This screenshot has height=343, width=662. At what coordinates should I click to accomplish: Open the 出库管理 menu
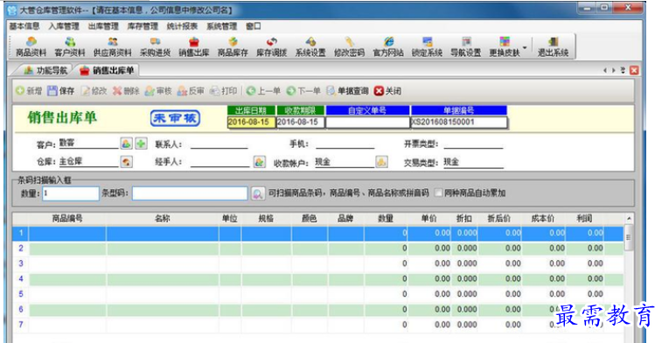coord(103,26)
